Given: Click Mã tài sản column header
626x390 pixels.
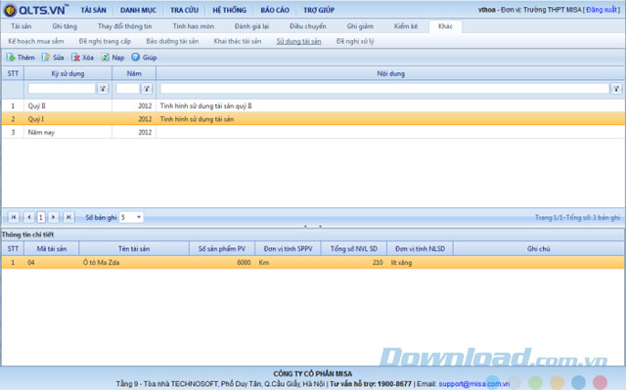Looking at the screenshot, I should tap(52, 248).
